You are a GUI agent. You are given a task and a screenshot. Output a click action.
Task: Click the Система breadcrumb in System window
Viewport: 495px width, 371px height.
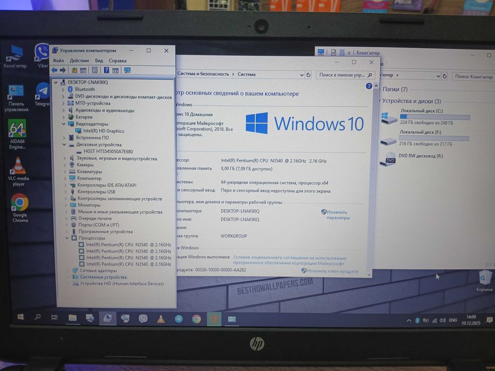(246, 74)
